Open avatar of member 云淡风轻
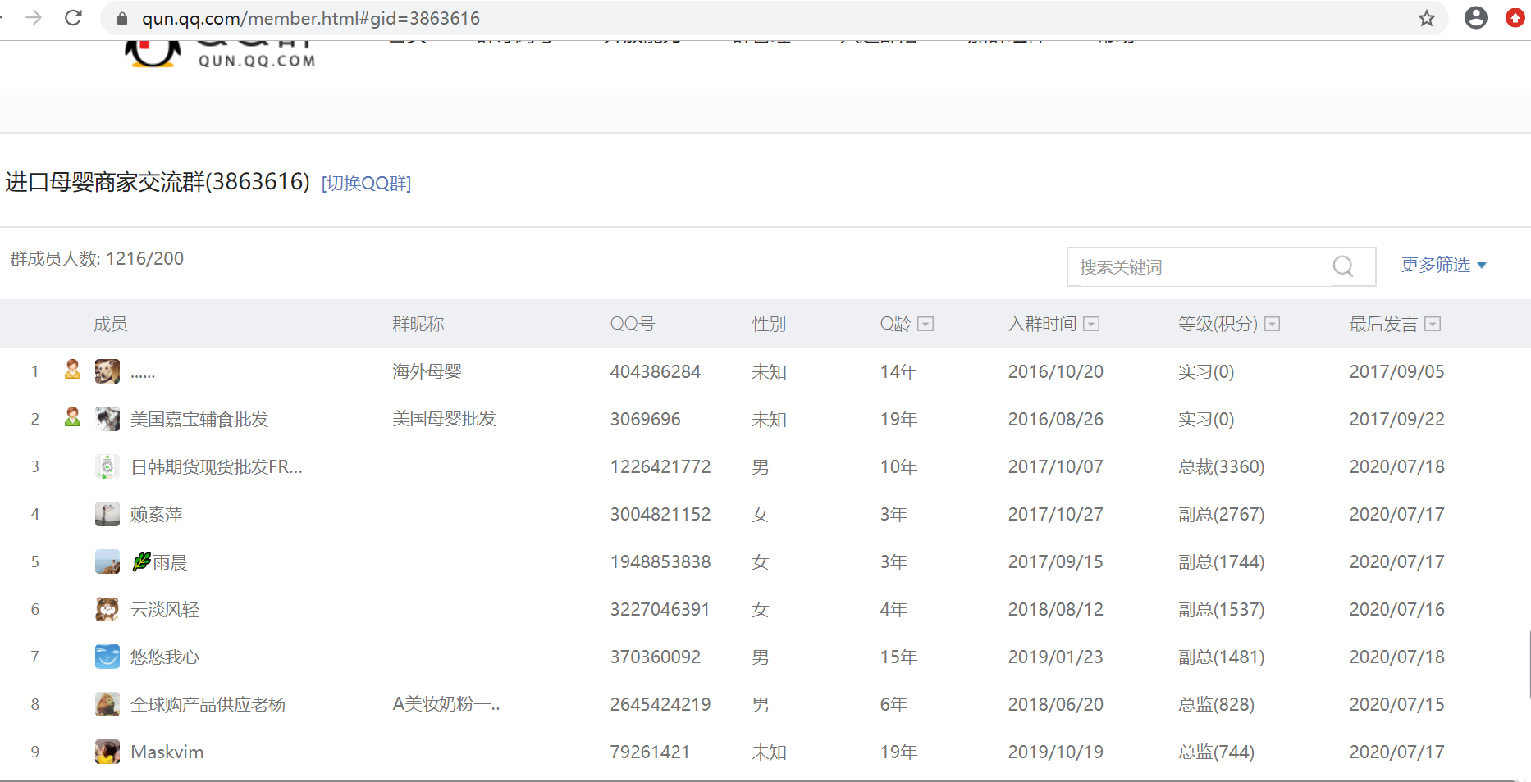1531x782 pixels. pos(107,609)
